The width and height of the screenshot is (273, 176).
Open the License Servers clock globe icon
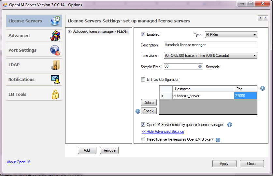click(x=56, y=21)
